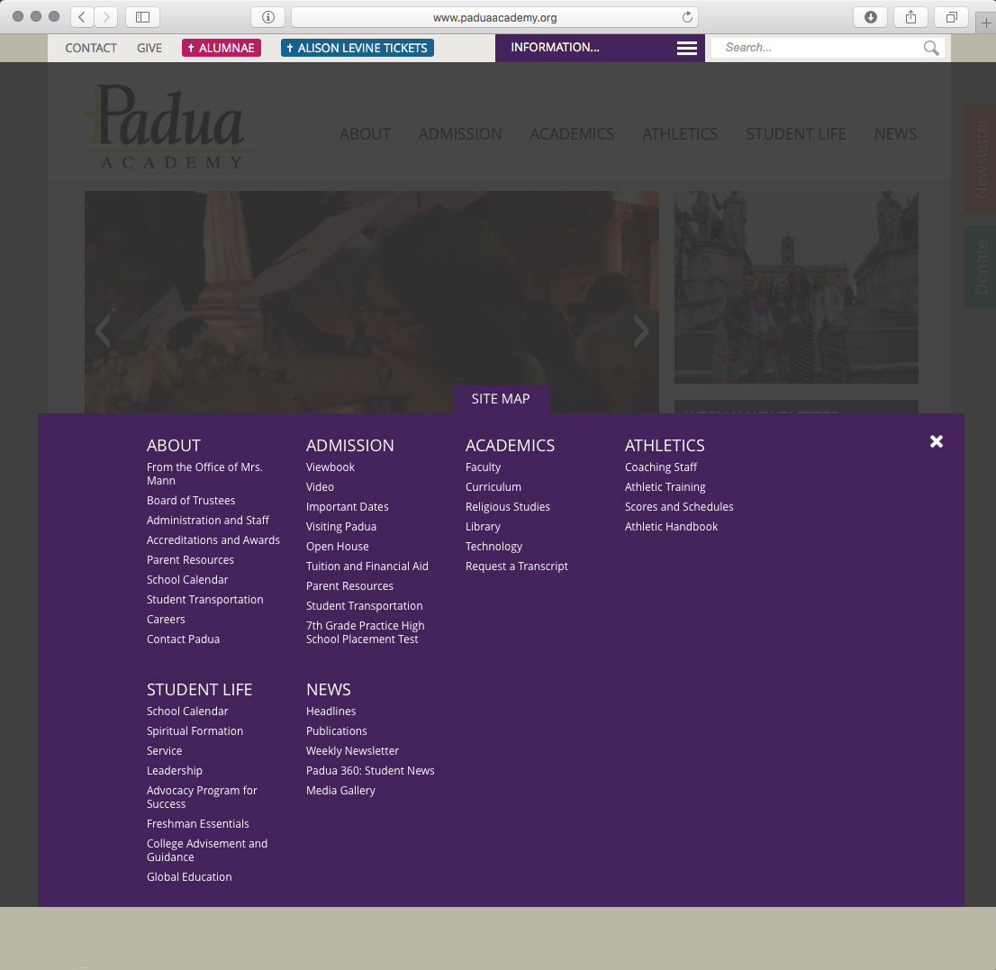The width and height of the screenshot is (996, 970).
Task: Click the Alumnae button
Action: coord(221,48)
